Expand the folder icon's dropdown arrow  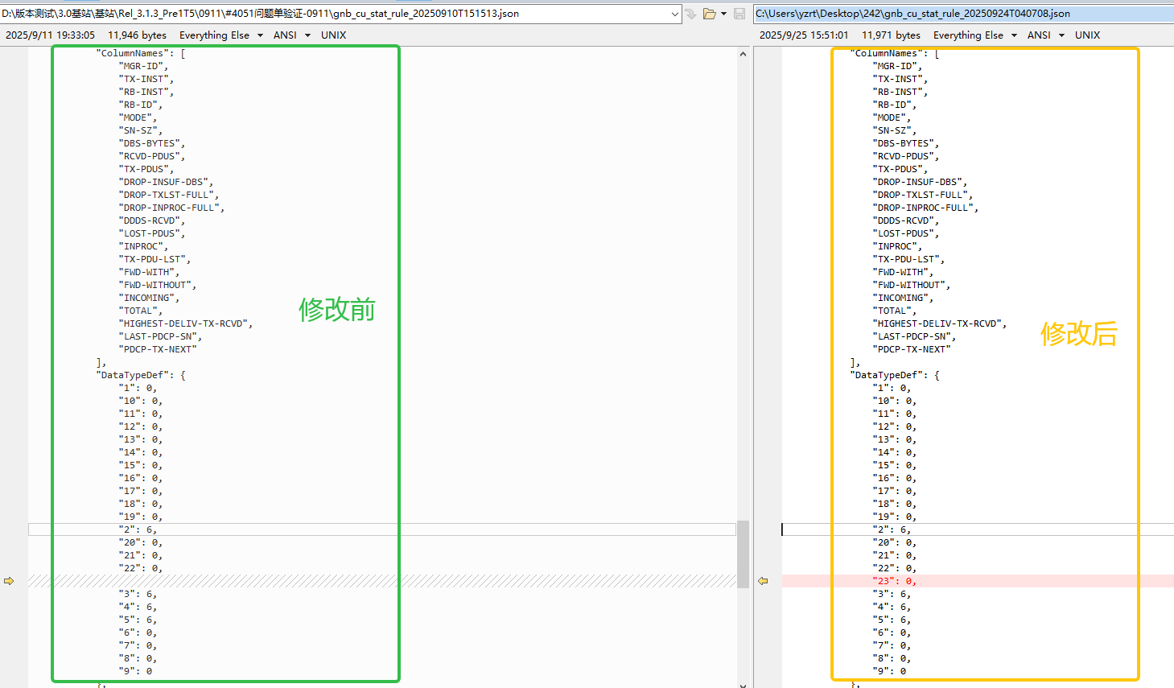(723, 14)
